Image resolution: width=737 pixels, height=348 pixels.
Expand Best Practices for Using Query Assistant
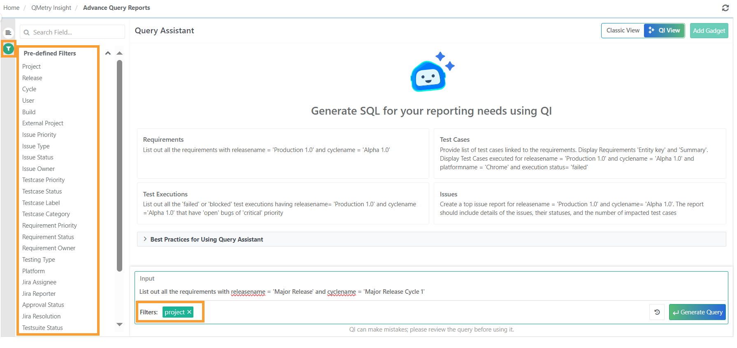click(145, 239)
